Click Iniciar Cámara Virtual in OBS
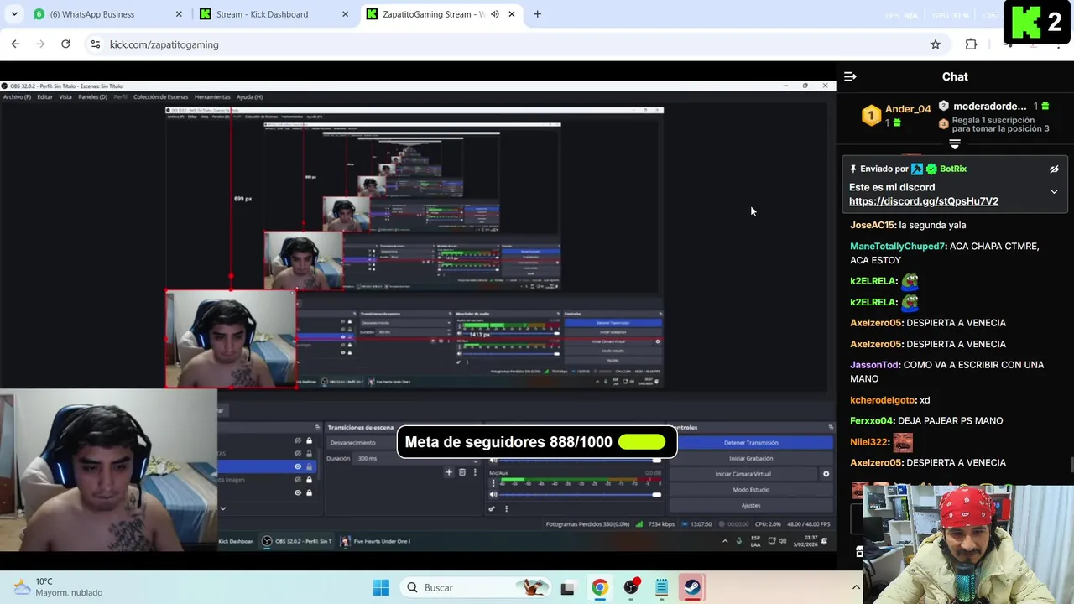This screenshot has width=1074, height=604. point(743,474)
